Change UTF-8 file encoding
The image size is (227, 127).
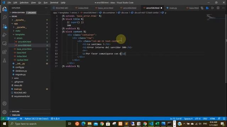coord(198,119)
